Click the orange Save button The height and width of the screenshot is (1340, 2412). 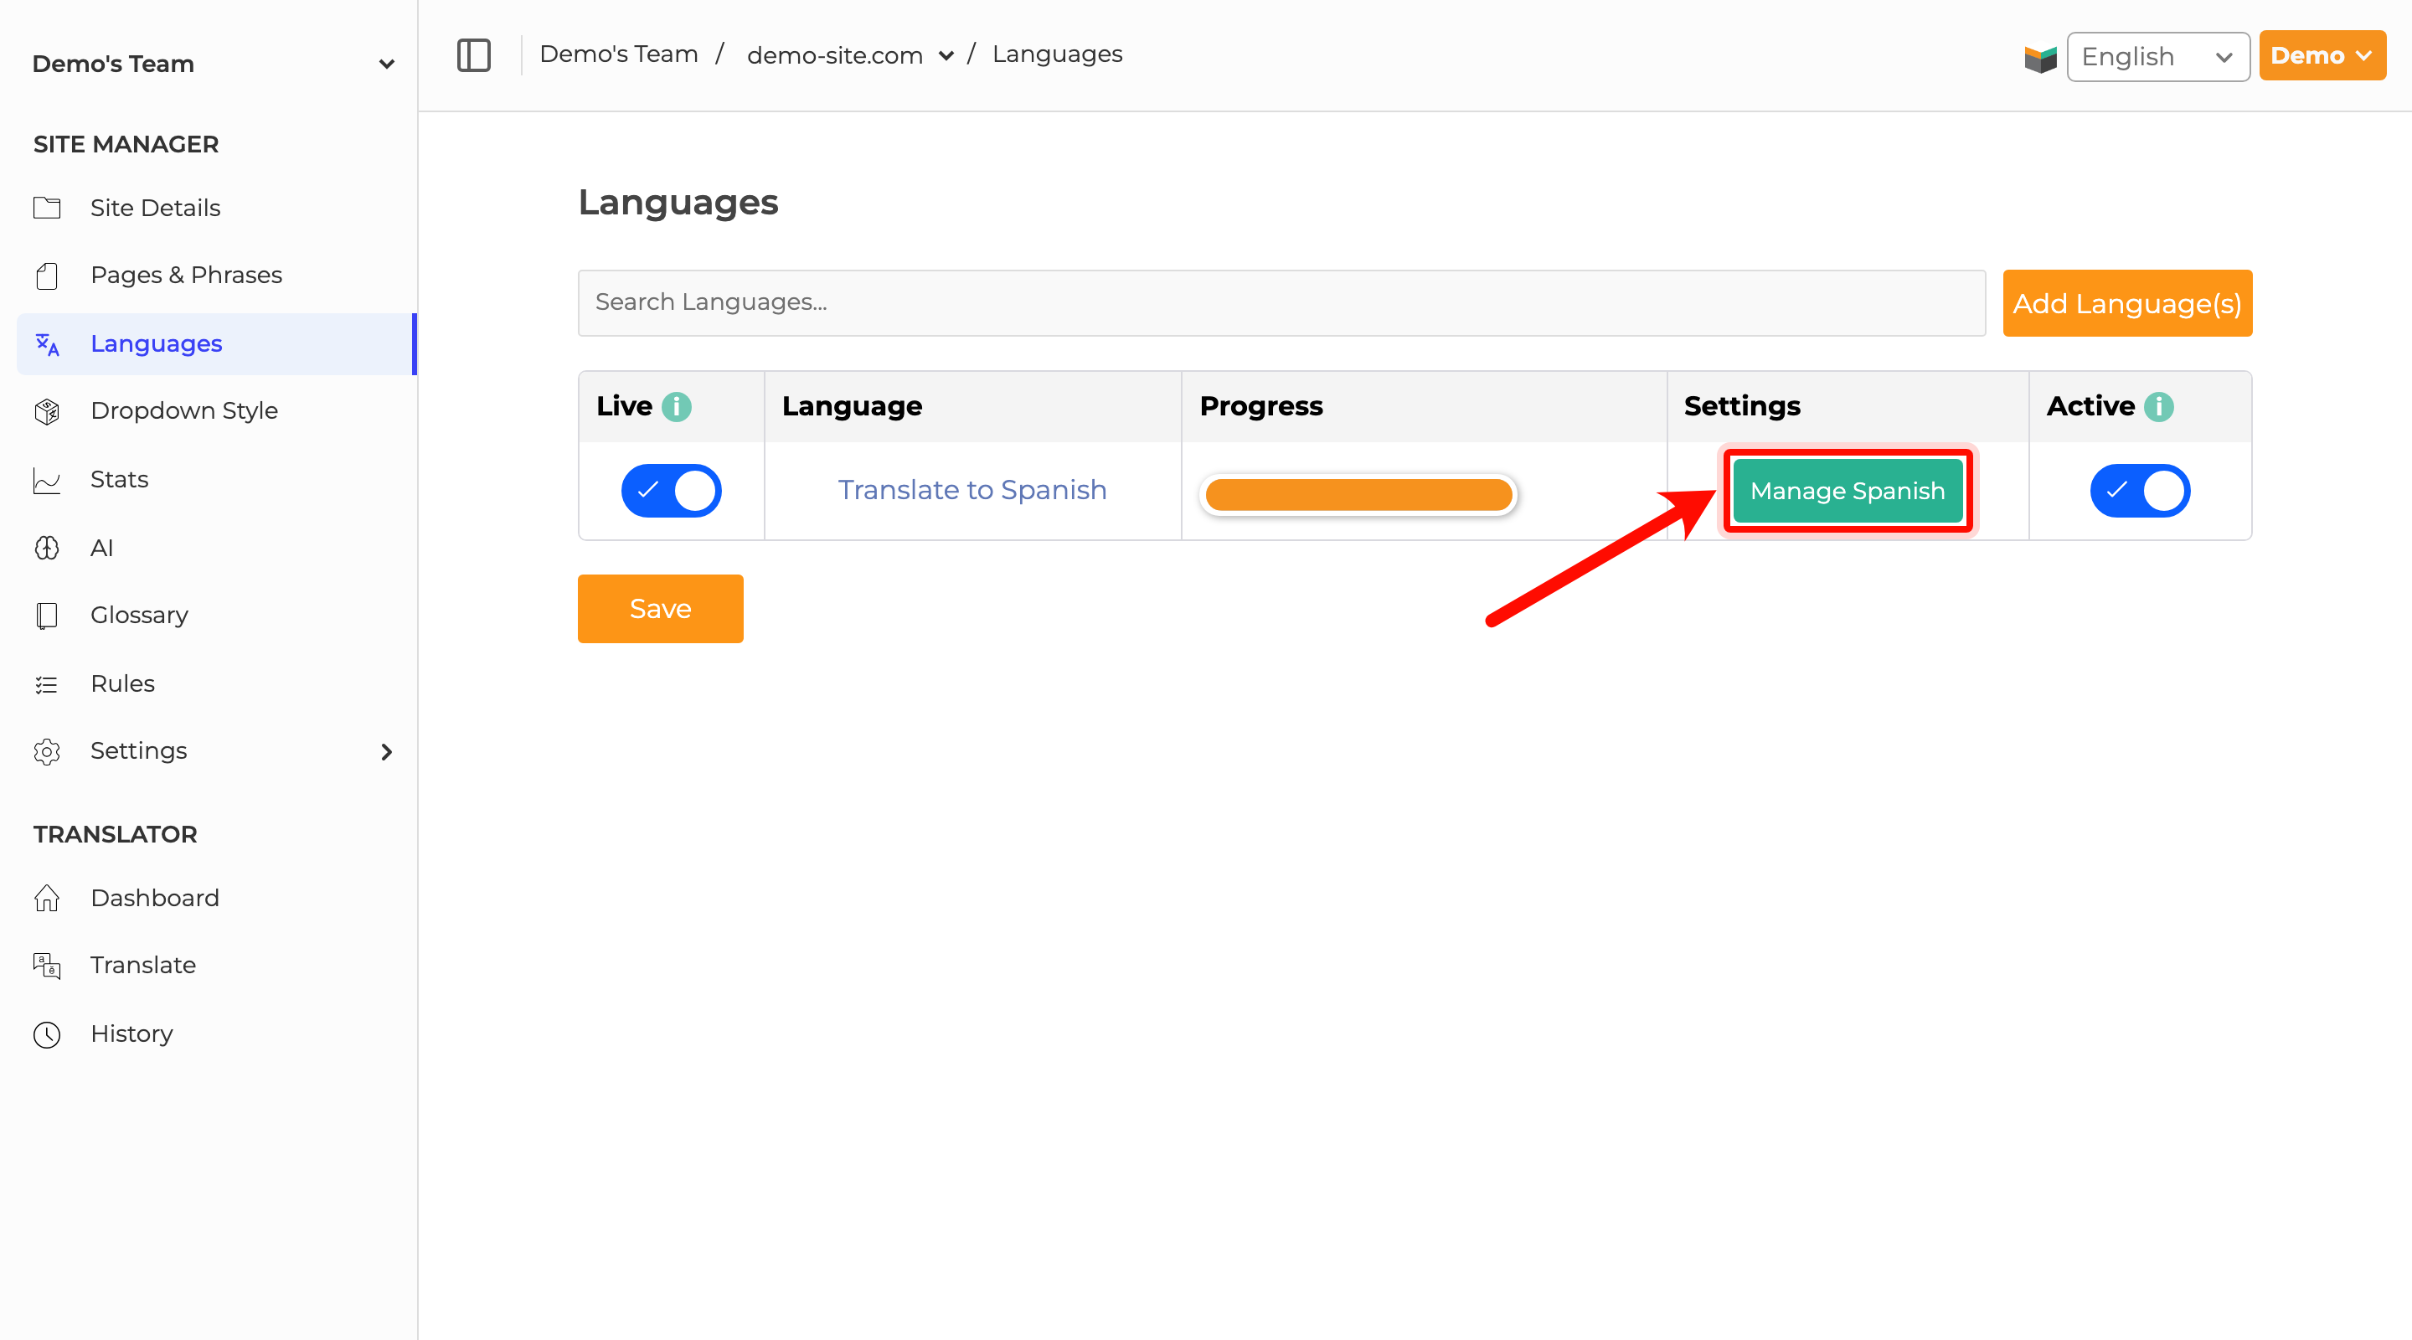pos(660,609)
